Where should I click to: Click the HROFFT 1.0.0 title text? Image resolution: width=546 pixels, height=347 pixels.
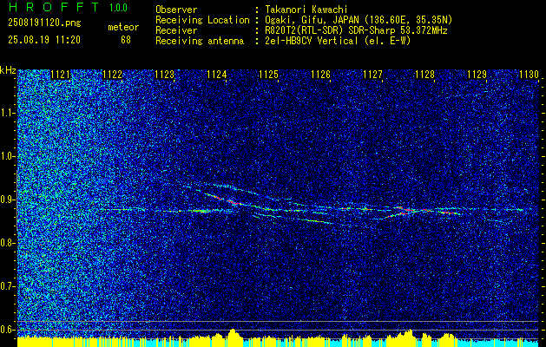(x=68, y=7)
